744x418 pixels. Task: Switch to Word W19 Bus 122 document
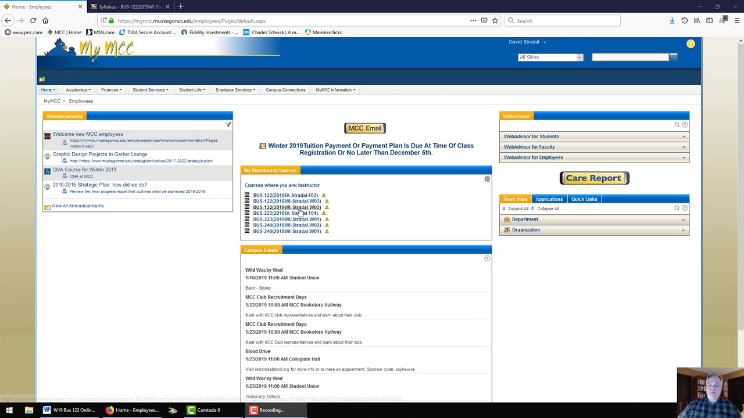(x=69, y=410)
